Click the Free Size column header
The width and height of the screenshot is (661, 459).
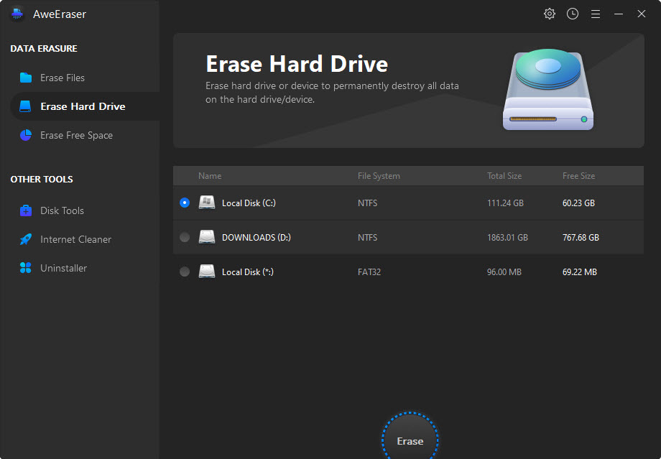(578, 176)
